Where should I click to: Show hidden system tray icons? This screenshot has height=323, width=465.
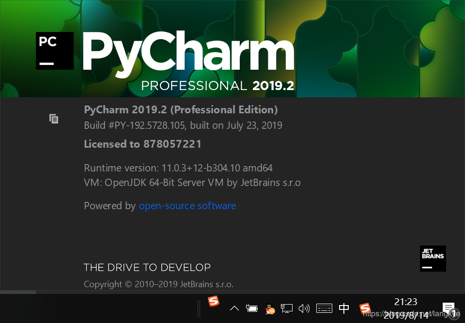point(234,308)
